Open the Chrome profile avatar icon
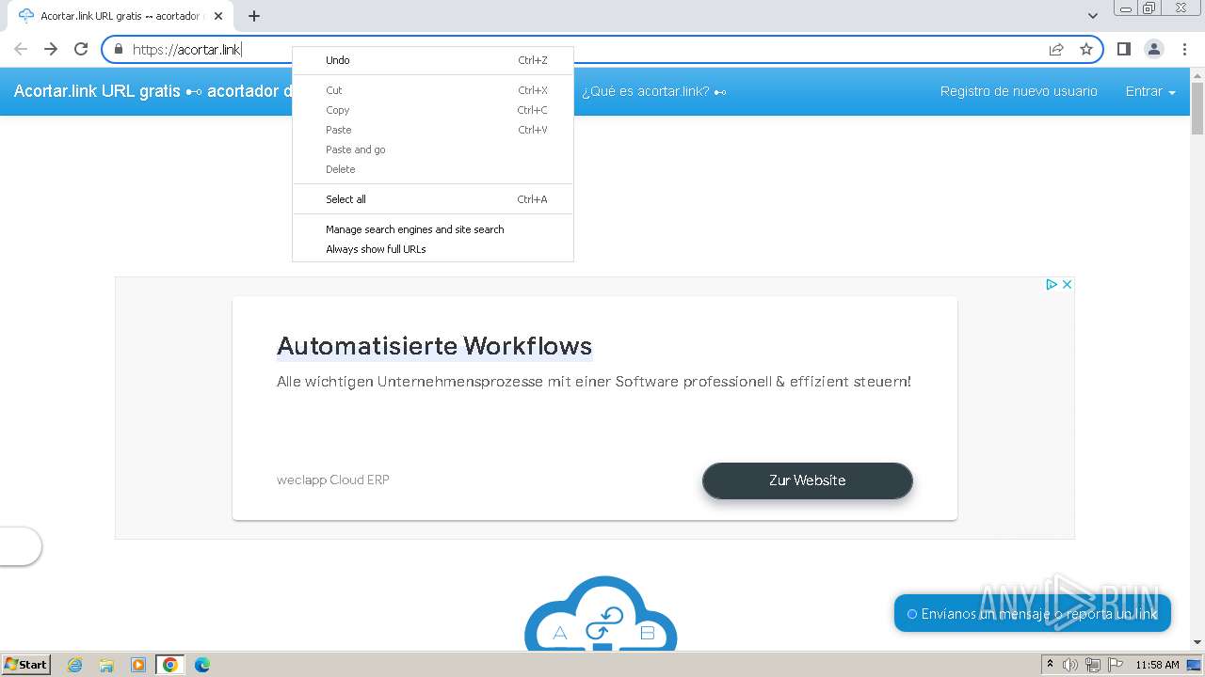 (1154, 49)
